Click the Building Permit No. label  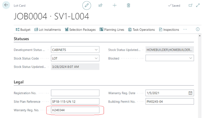click(x=122, y=102)
